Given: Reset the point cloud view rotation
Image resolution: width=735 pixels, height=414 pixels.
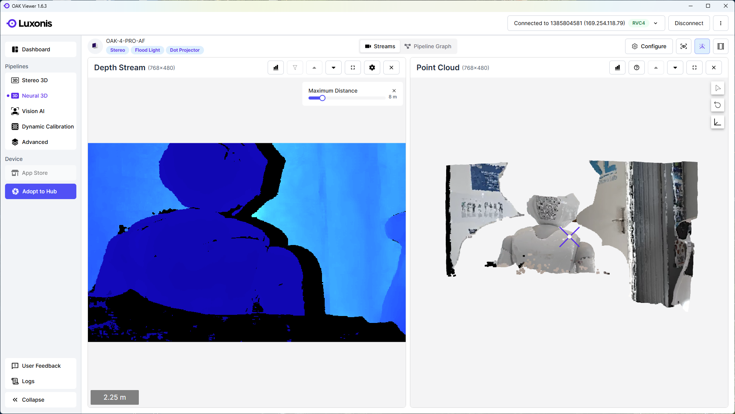Looking at the screenshot, I should [717, 105].
